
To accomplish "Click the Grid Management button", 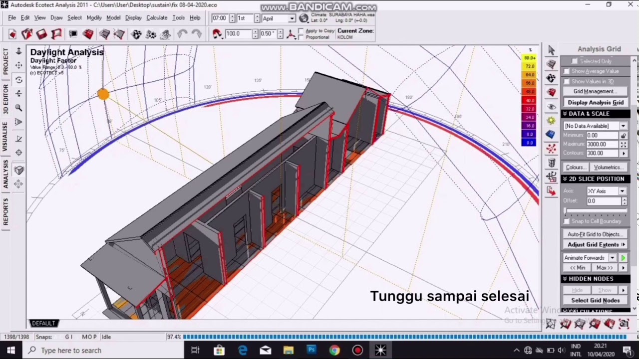I will point(595,92).
